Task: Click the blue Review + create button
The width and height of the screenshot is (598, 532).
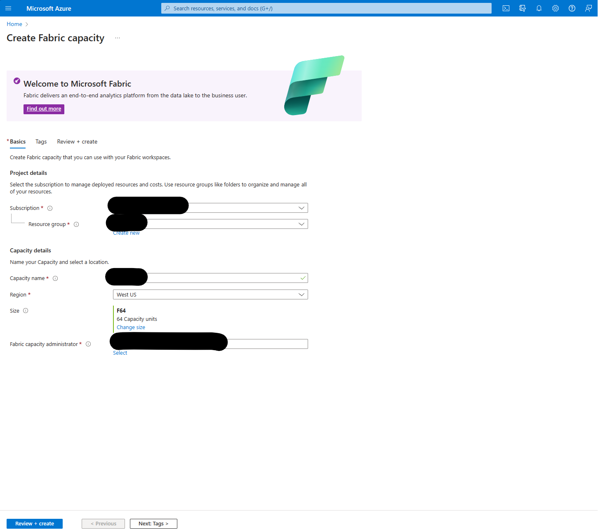Action: (x=35, y=524)
